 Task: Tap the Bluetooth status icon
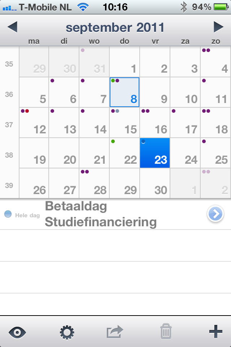coord(184,7)
